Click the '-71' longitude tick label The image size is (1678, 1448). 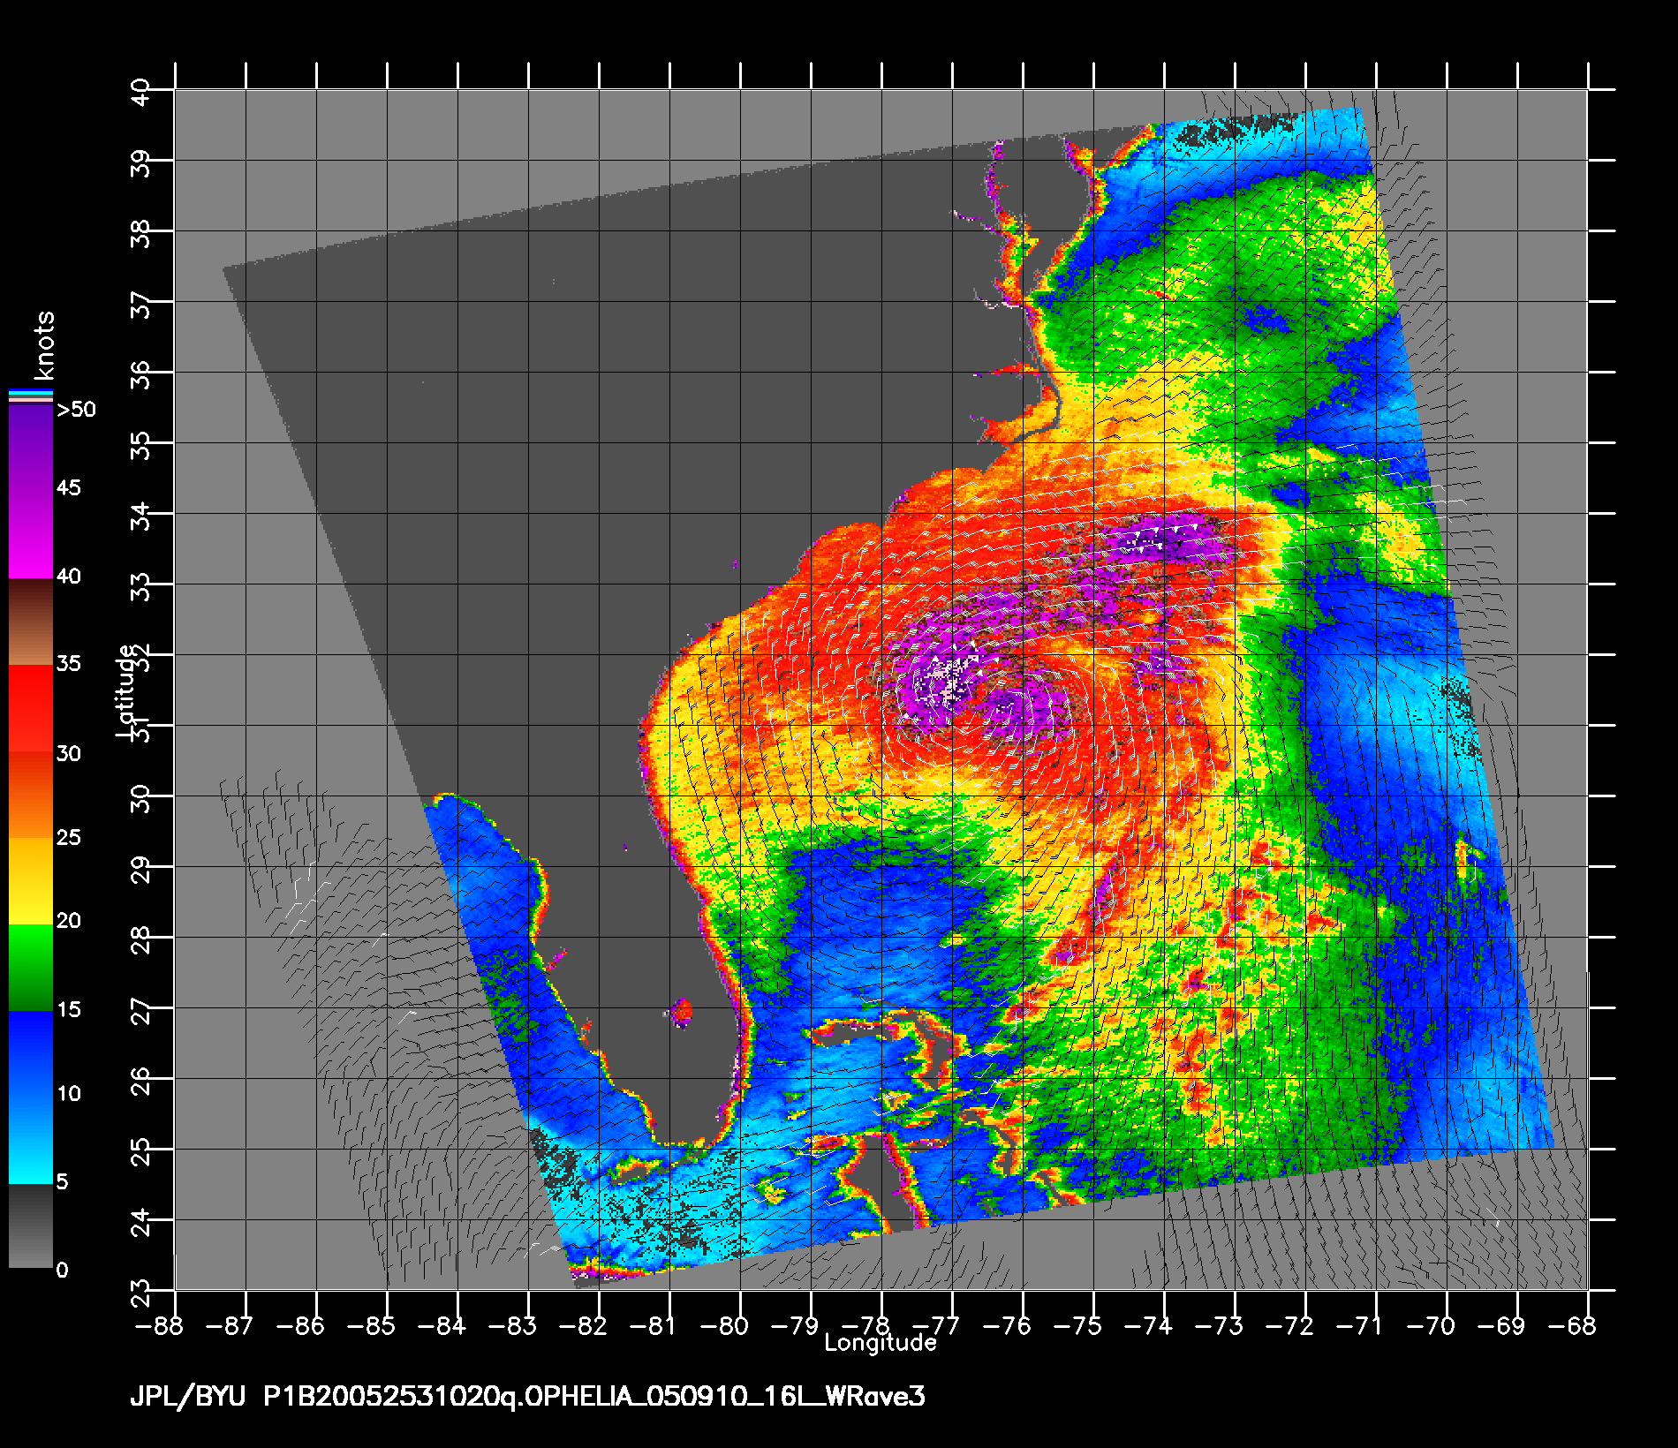1359,1326
